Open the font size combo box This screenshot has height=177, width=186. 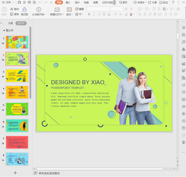pyautogui.click(x=117, y=9)
